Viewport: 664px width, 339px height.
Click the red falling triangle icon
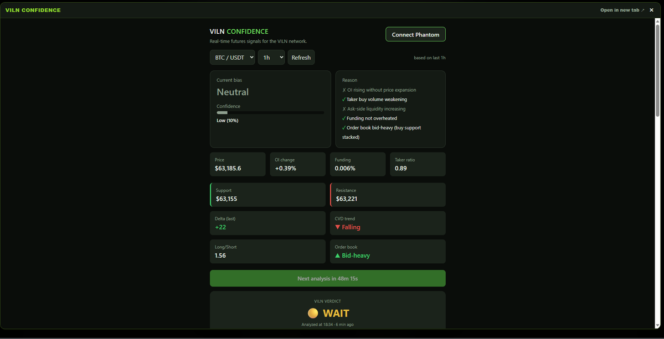[x=338, y=227]
